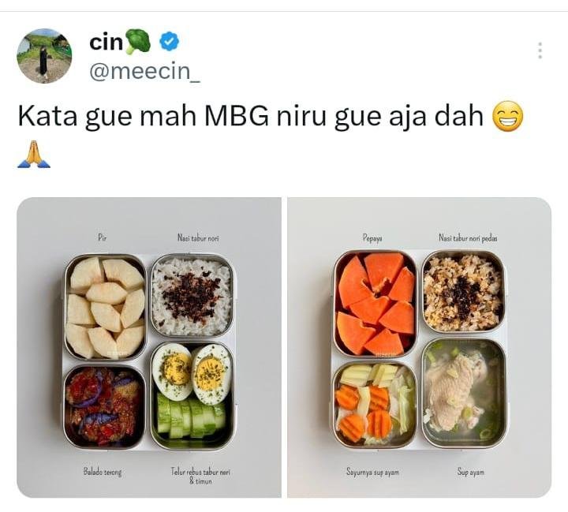Open the cin profile avatar photo
The width and height of the screenshot is (568, 512).
point(44,56)
